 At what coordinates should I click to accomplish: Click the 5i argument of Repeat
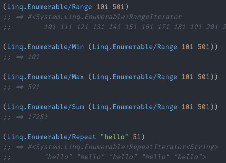(x=137, y=137)
